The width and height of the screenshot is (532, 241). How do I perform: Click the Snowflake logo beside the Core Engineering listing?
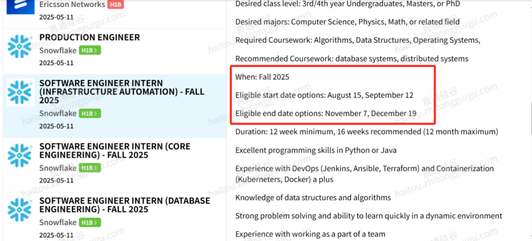21,155
